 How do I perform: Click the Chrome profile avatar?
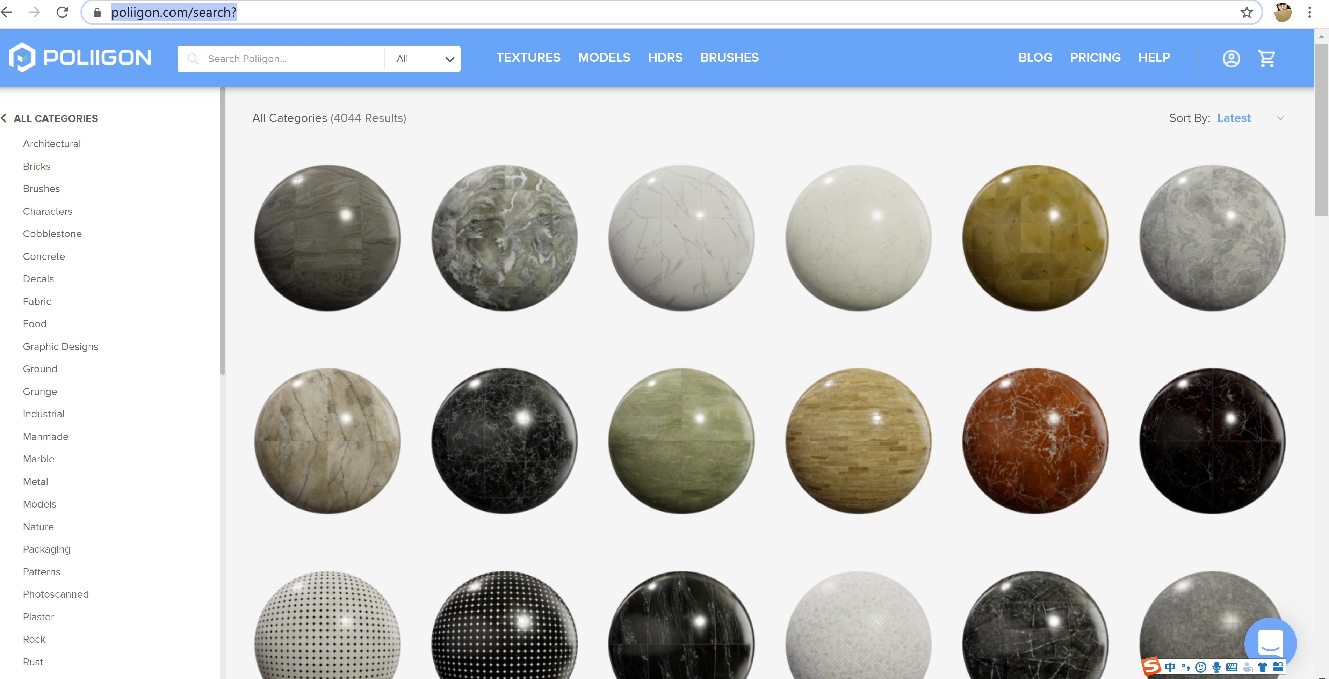click(1282, 12)
